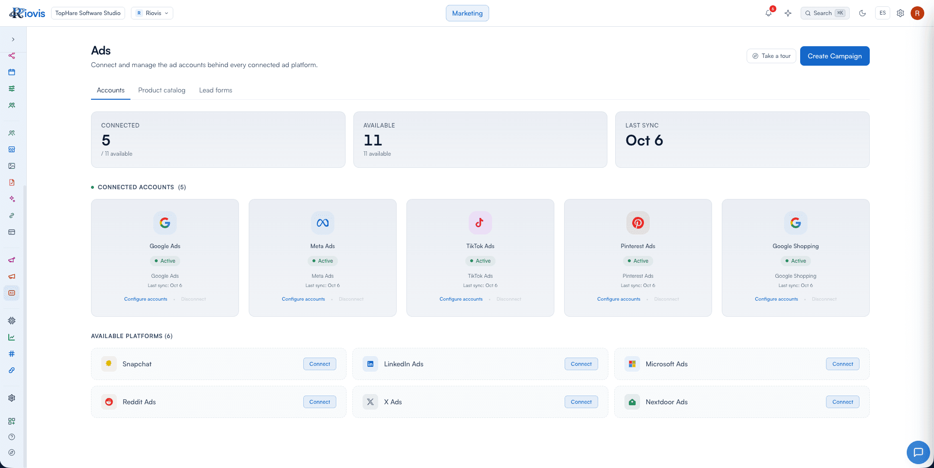This screenshot has width=934, height=468.
Task: Click Configure accounts under Pinterest Ads
Action: 619,299
